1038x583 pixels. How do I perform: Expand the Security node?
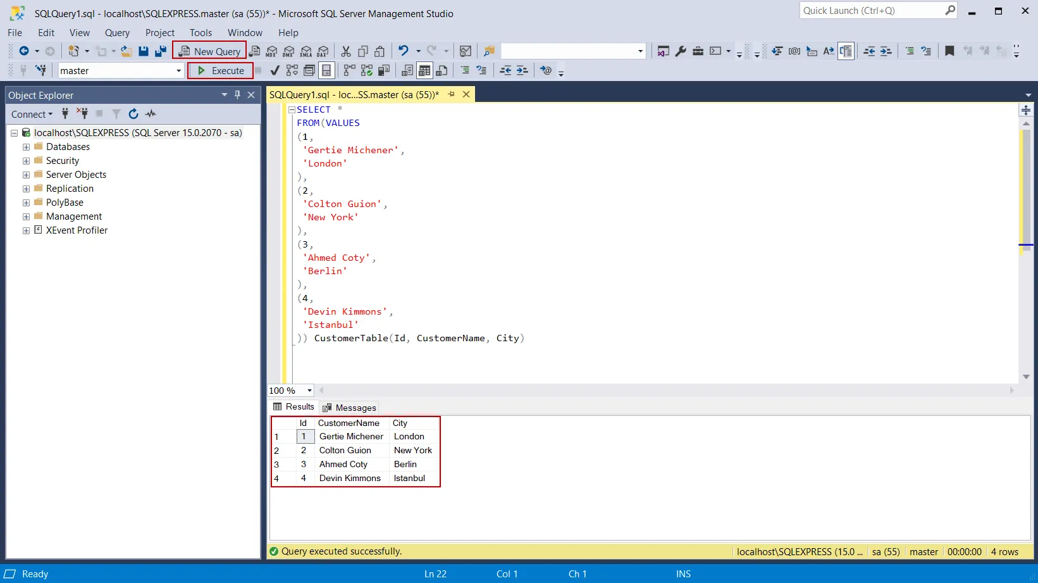pyautogui.click(x=26, y=161)
